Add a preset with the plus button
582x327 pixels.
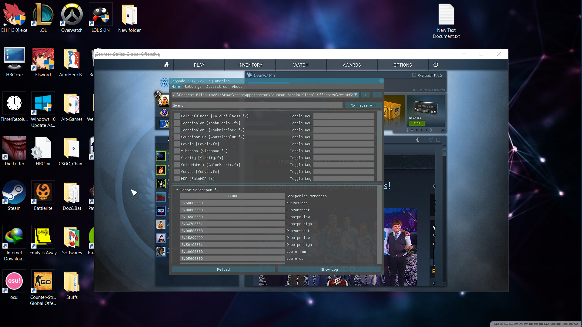coord(366,95)
